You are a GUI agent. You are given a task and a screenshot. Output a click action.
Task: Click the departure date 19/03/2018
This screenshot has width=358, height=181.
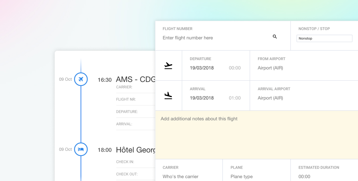pos(202,68)
